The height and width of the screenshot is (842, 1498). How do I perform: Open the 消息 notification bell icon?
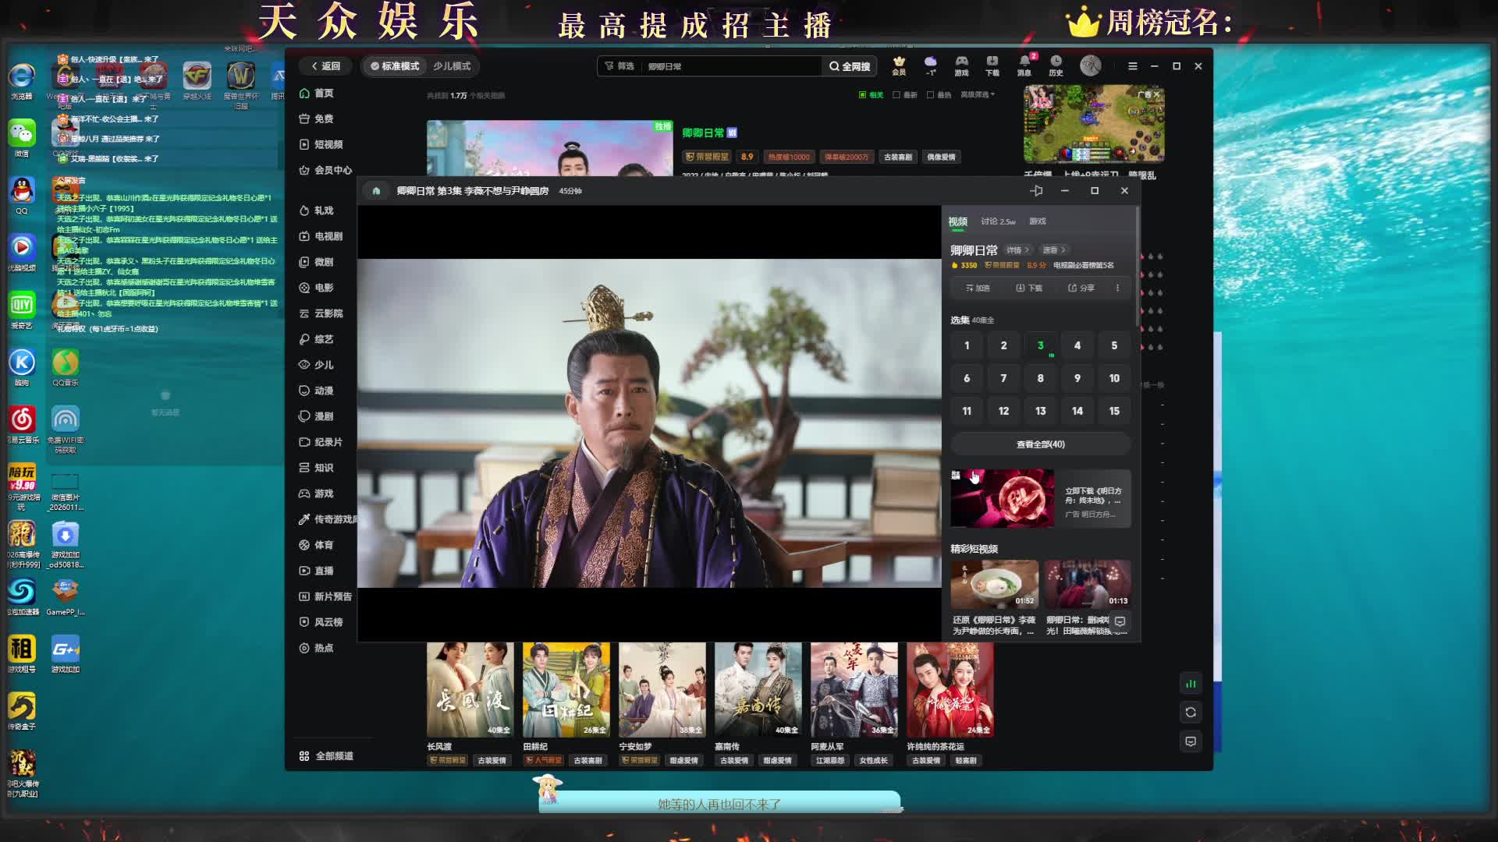pos(1024,62)
